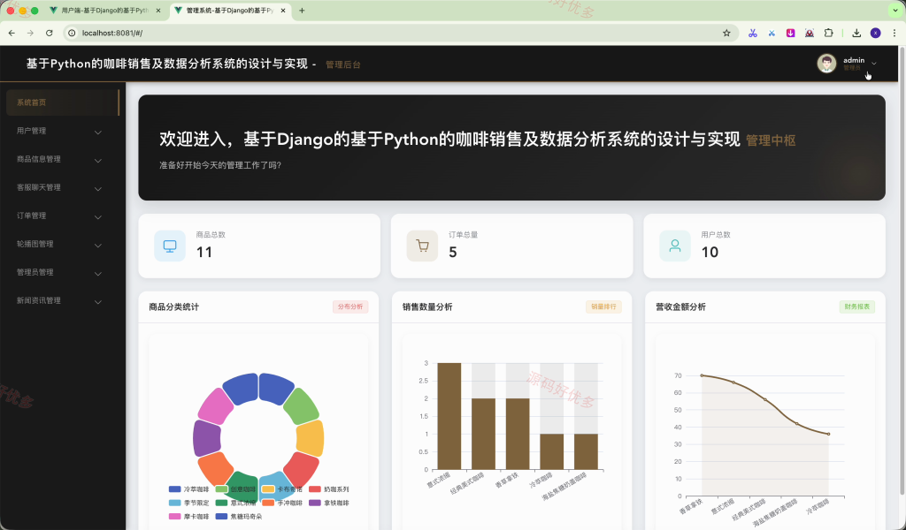The image size is (906, 530).
Task: View site information icon in address bar
Action: pos(72,33)
